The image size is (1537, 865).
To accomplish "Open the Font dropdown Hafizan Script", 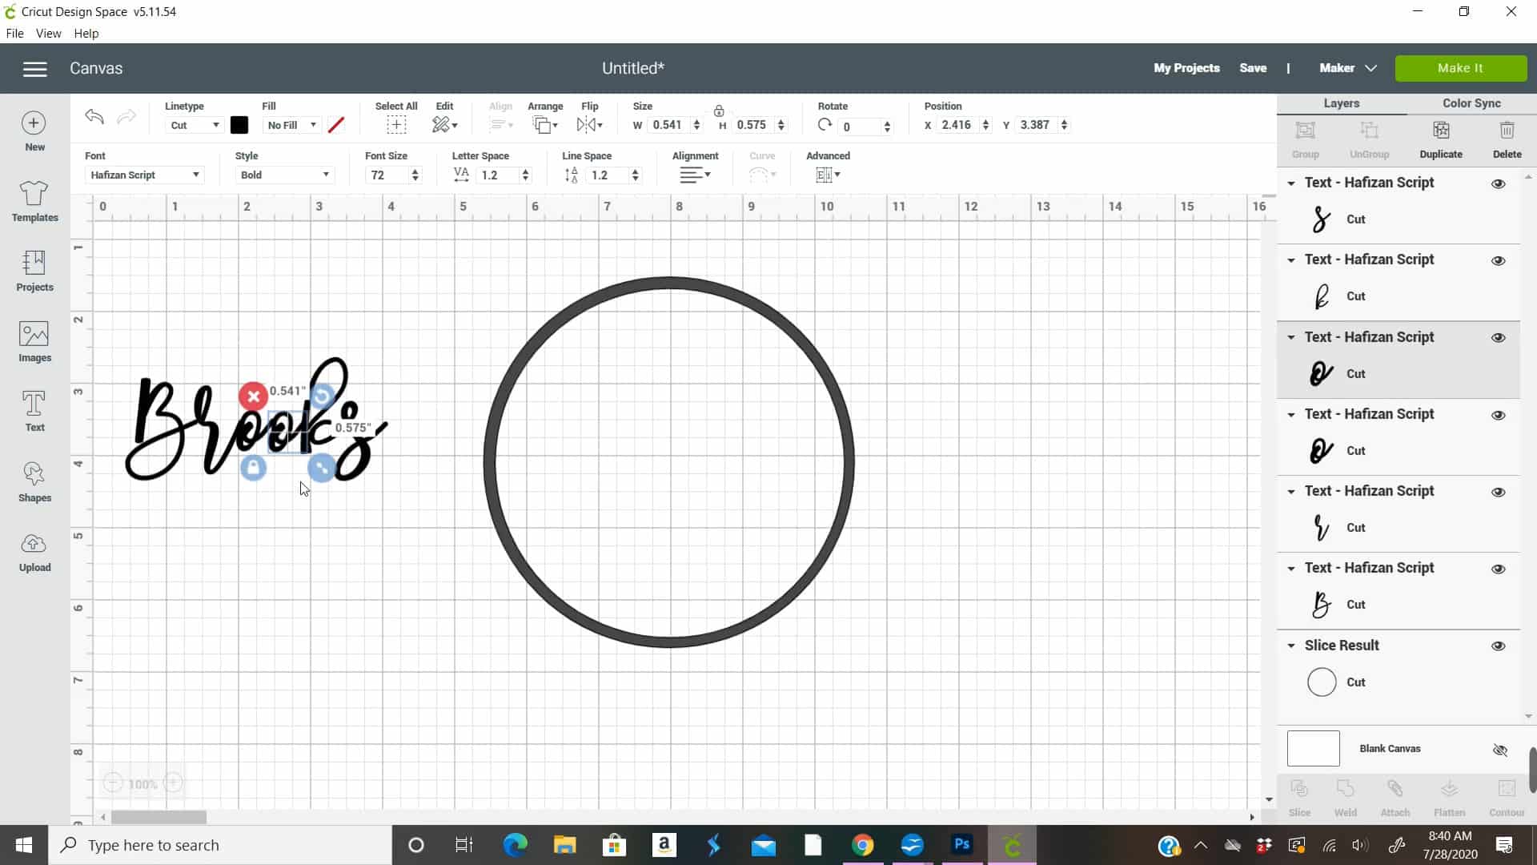I will click(144, 175).
